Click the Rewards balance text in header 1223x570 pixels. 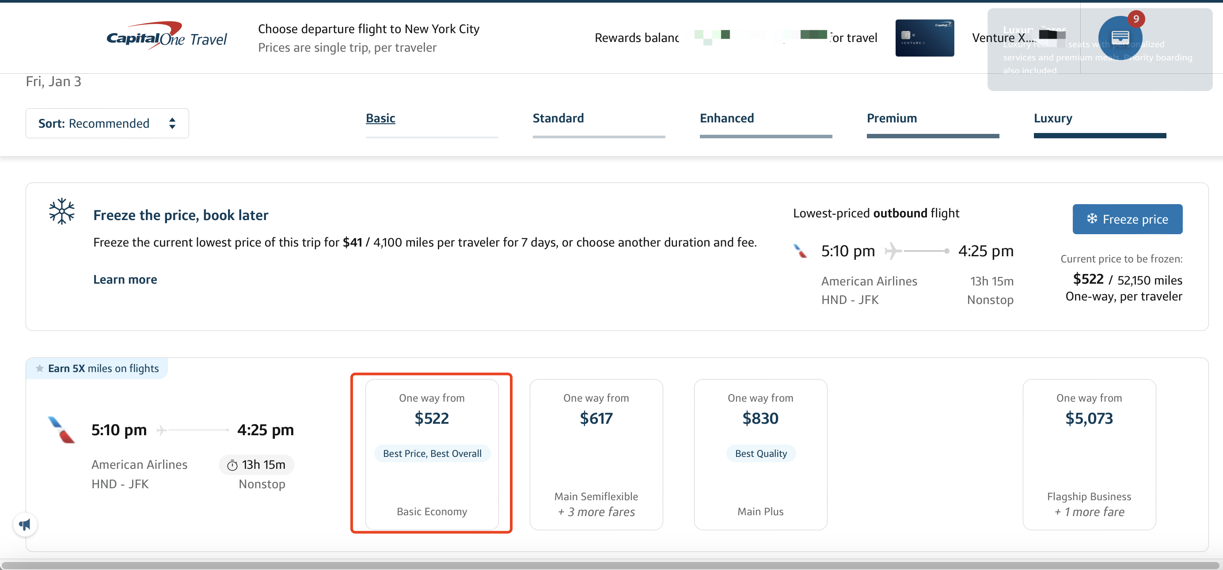click(x=636, y=38)
